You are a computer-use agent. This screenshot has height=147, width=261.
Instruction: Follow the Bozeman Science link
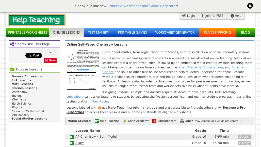[238, 67]
